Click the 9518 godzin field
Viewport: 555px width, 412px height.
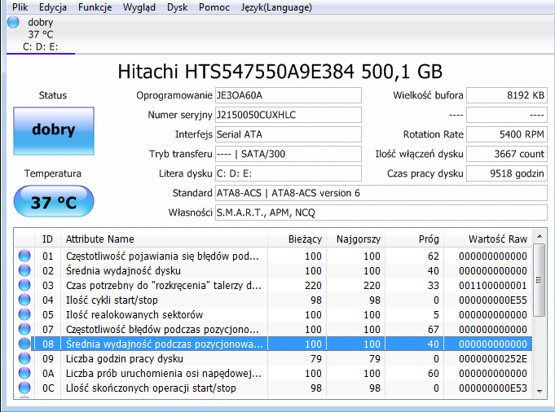507,173
